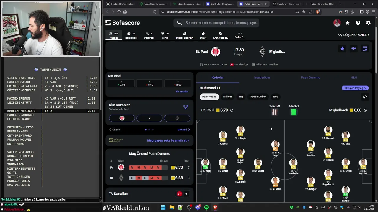
Task: Open Discord from the taskbar
Action: pos(198,207)
